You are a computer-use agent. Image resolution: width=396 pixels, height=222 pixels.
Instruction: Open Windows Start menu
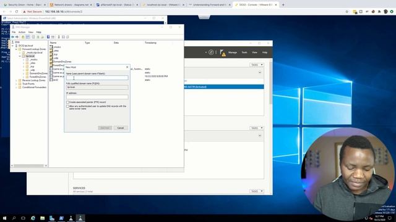(x=4, y=218)
